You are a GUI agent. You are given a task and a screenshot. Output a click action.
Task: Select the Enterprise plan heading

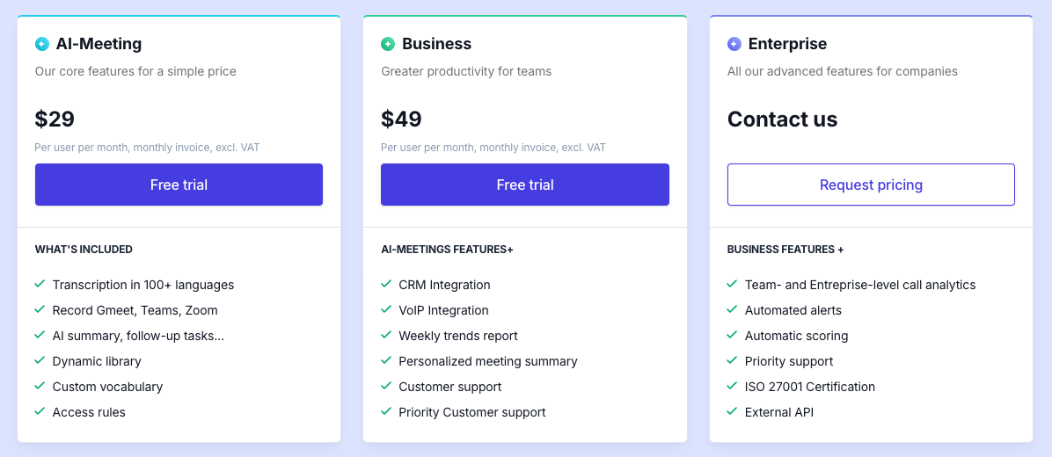pyautogui.click(x=787, y=44)
